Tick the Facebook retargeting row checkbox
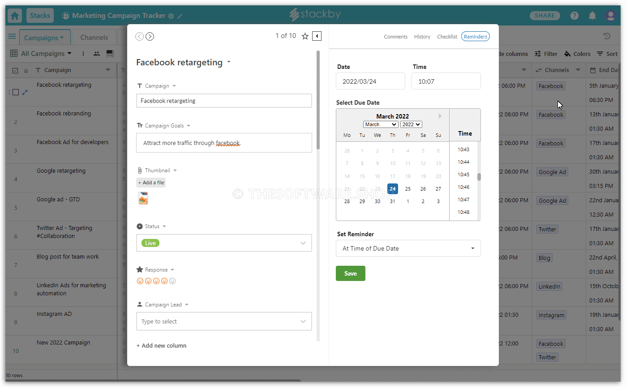The image size is (626, 387). (16, 92)
